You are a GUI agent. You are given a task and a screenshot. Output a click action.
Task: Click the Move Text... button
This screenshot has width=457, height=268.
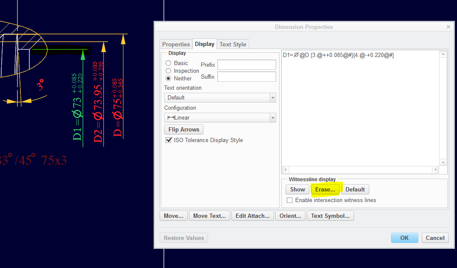(209, 216)
